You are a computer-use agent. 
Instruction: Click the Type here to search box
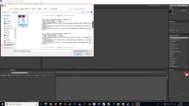[x=22, y=104]
